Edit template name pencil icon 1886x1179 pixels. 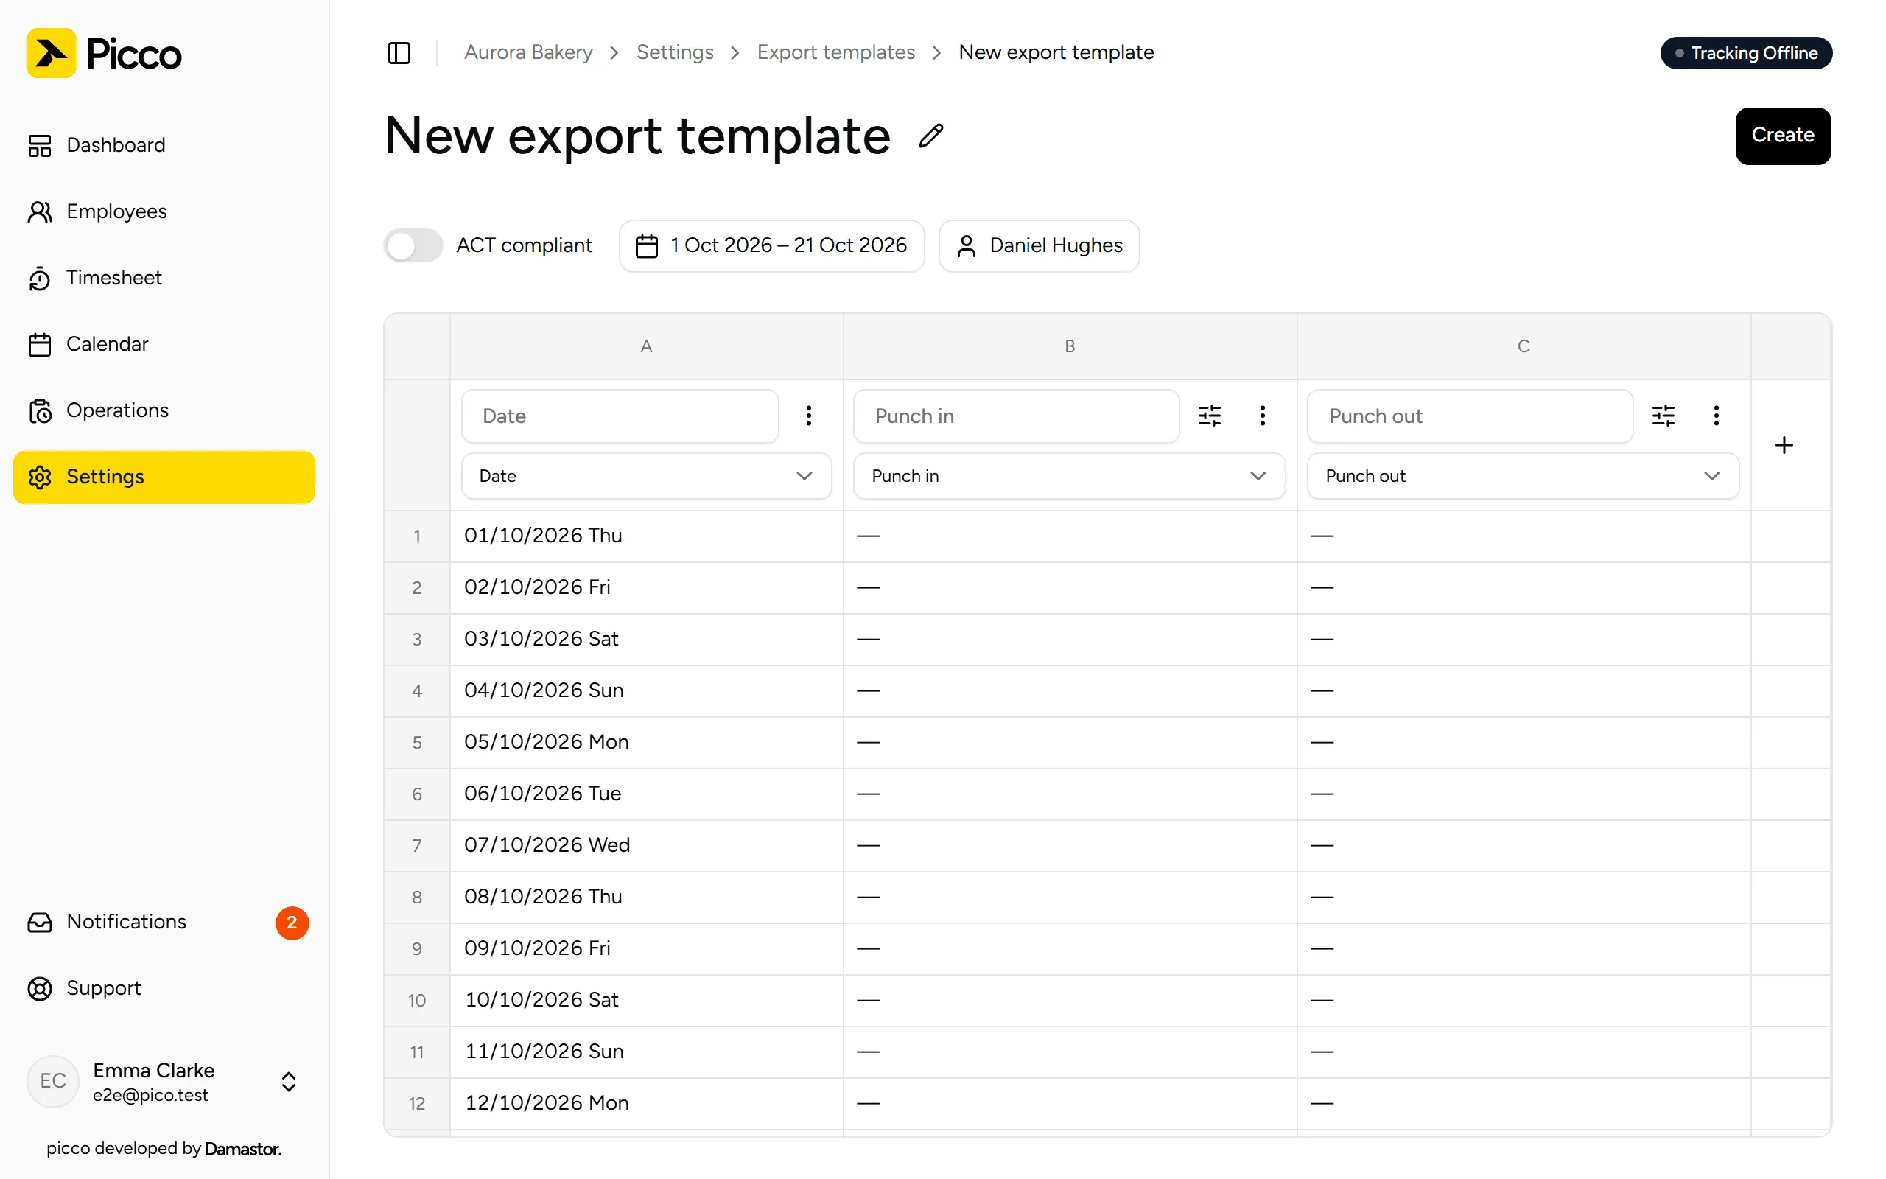(930, 136)
